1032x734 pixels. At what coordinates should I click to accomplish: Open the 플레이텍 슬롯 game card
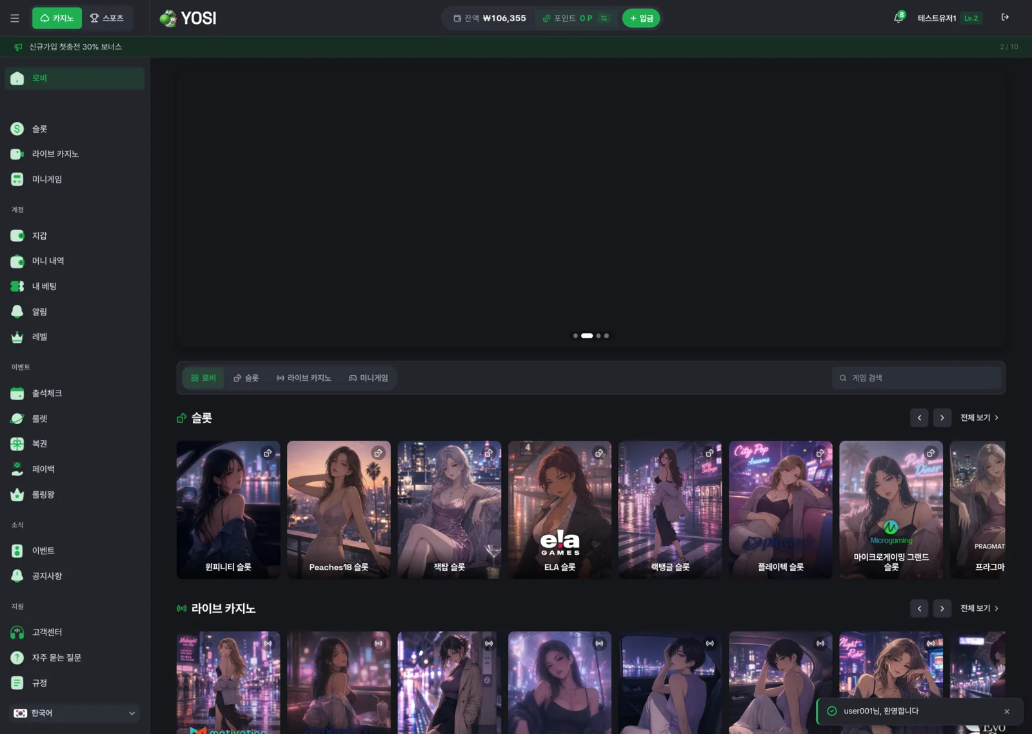(x=780, y=510)
